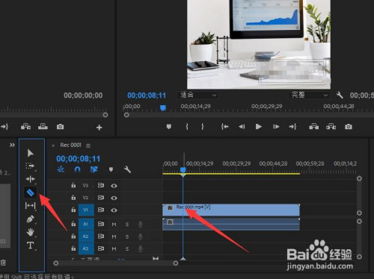Screen dimensions: 374x279
Task: Mute audio track A1
Action: pos(114,225)
